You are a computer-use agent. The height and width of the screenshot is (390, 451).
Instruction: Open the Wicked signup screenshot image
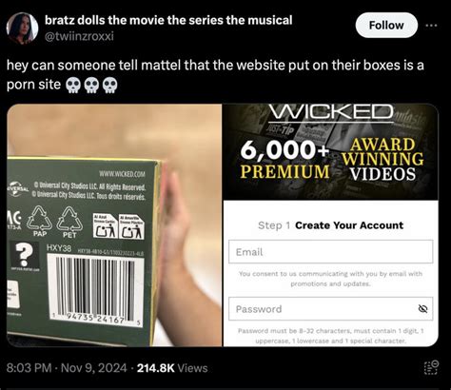pyautogui.click(x=331, y=225)
